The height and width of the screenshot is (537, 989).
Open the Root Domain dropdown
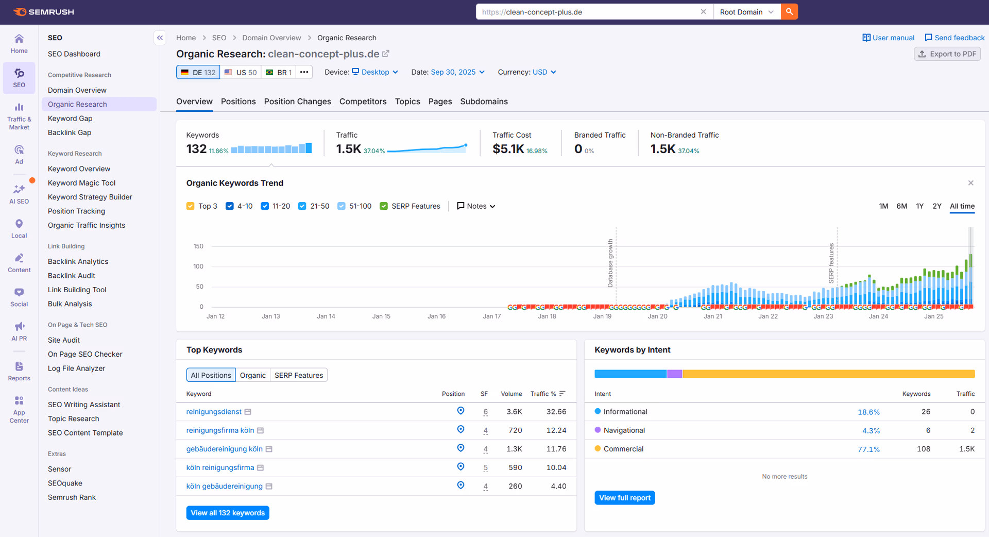coord(746,11)
